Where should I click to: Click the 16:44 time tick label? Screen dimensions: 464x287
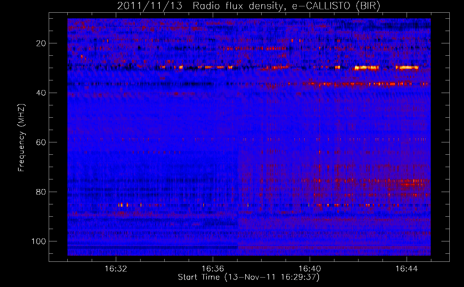point(407,269)
